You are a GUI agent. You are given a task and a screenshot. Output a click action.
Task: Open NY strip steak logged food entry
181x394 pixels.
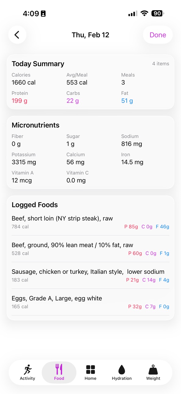90,222
